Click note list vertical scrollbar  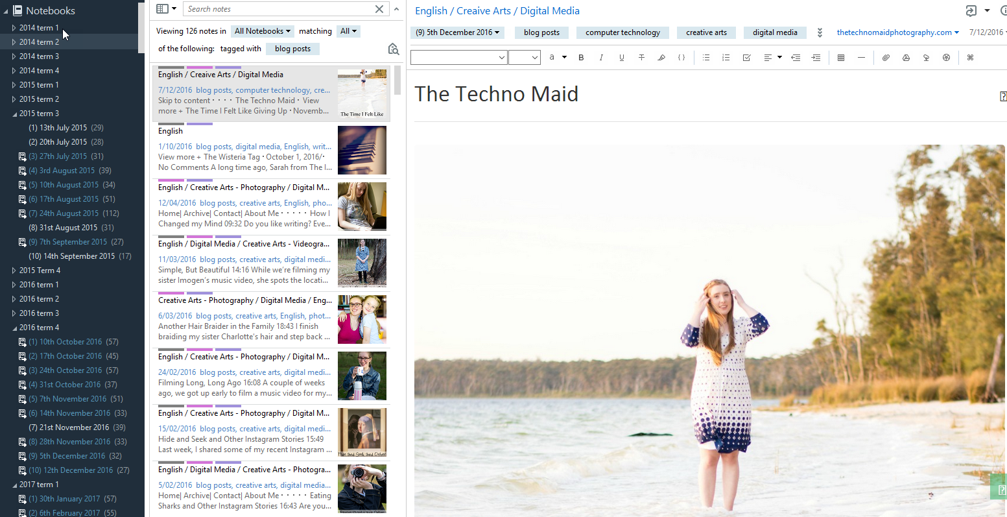point(397,81)
